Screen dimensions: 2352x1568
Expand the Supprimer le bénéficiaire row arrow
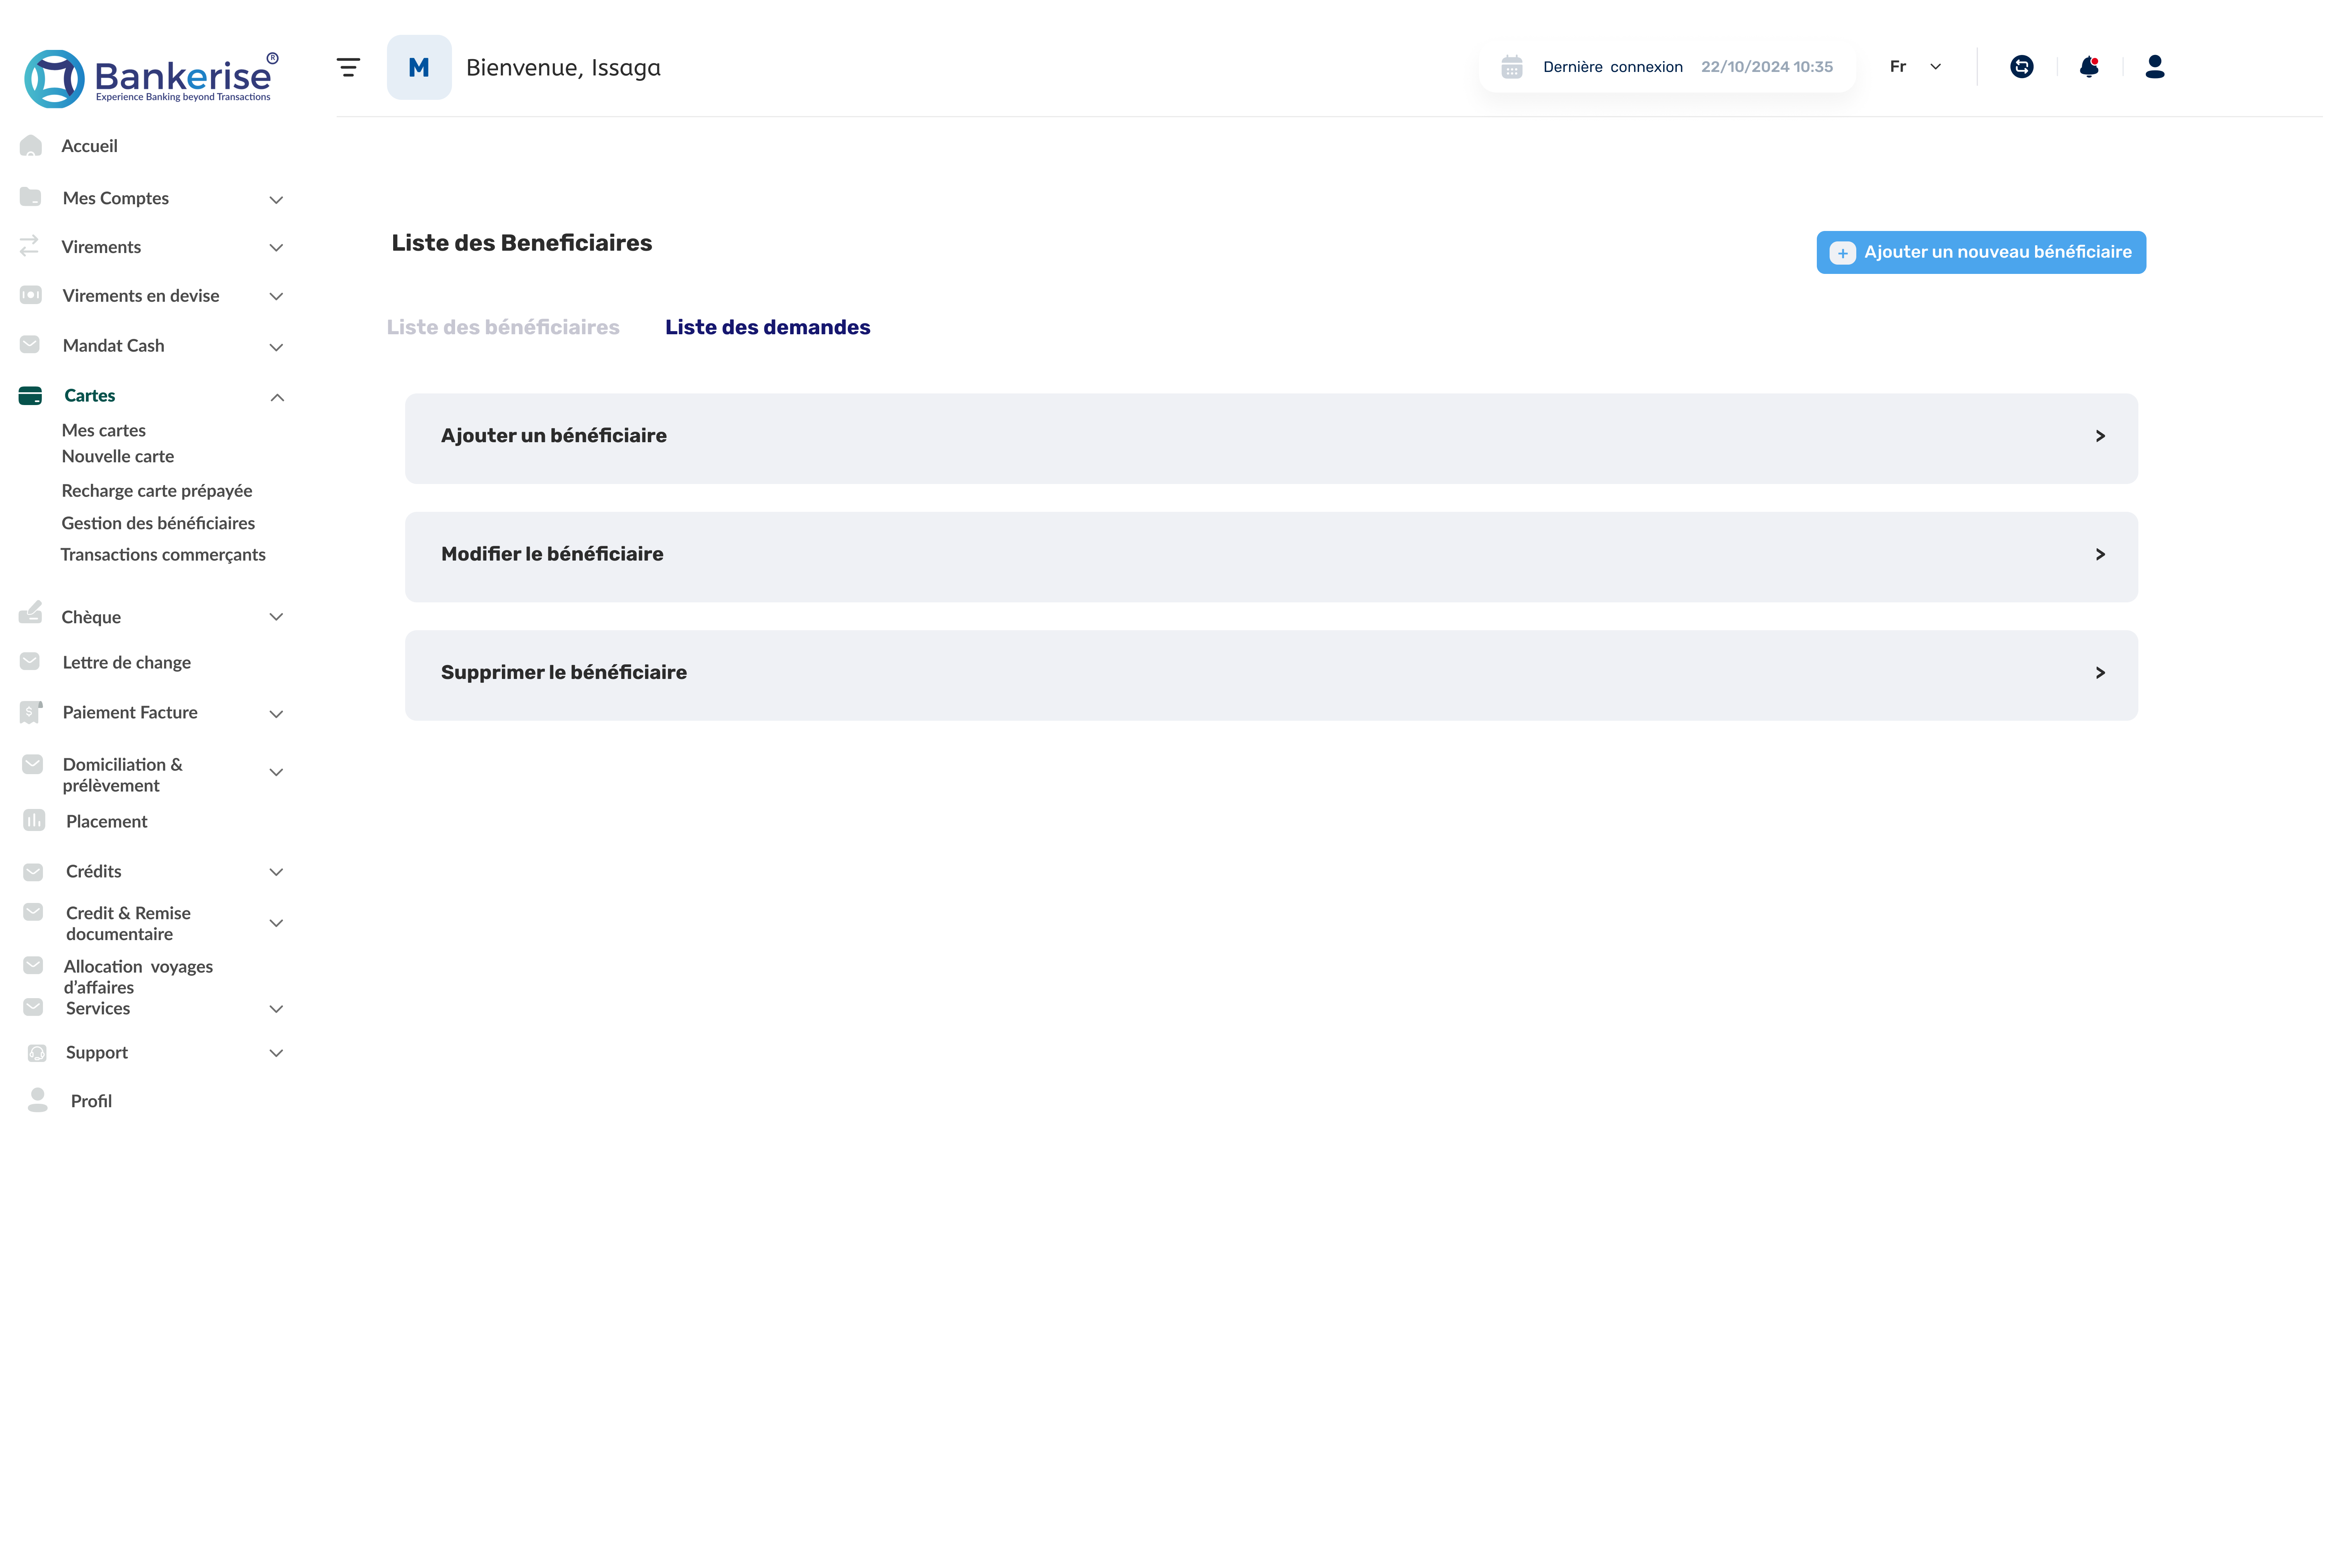pos(2100,673)
